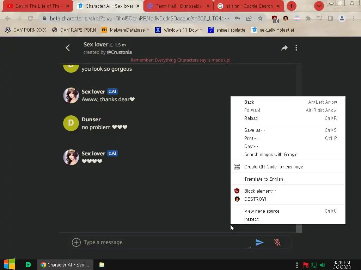
Task: Click the send message arrow
Action: tap(259, 242)
